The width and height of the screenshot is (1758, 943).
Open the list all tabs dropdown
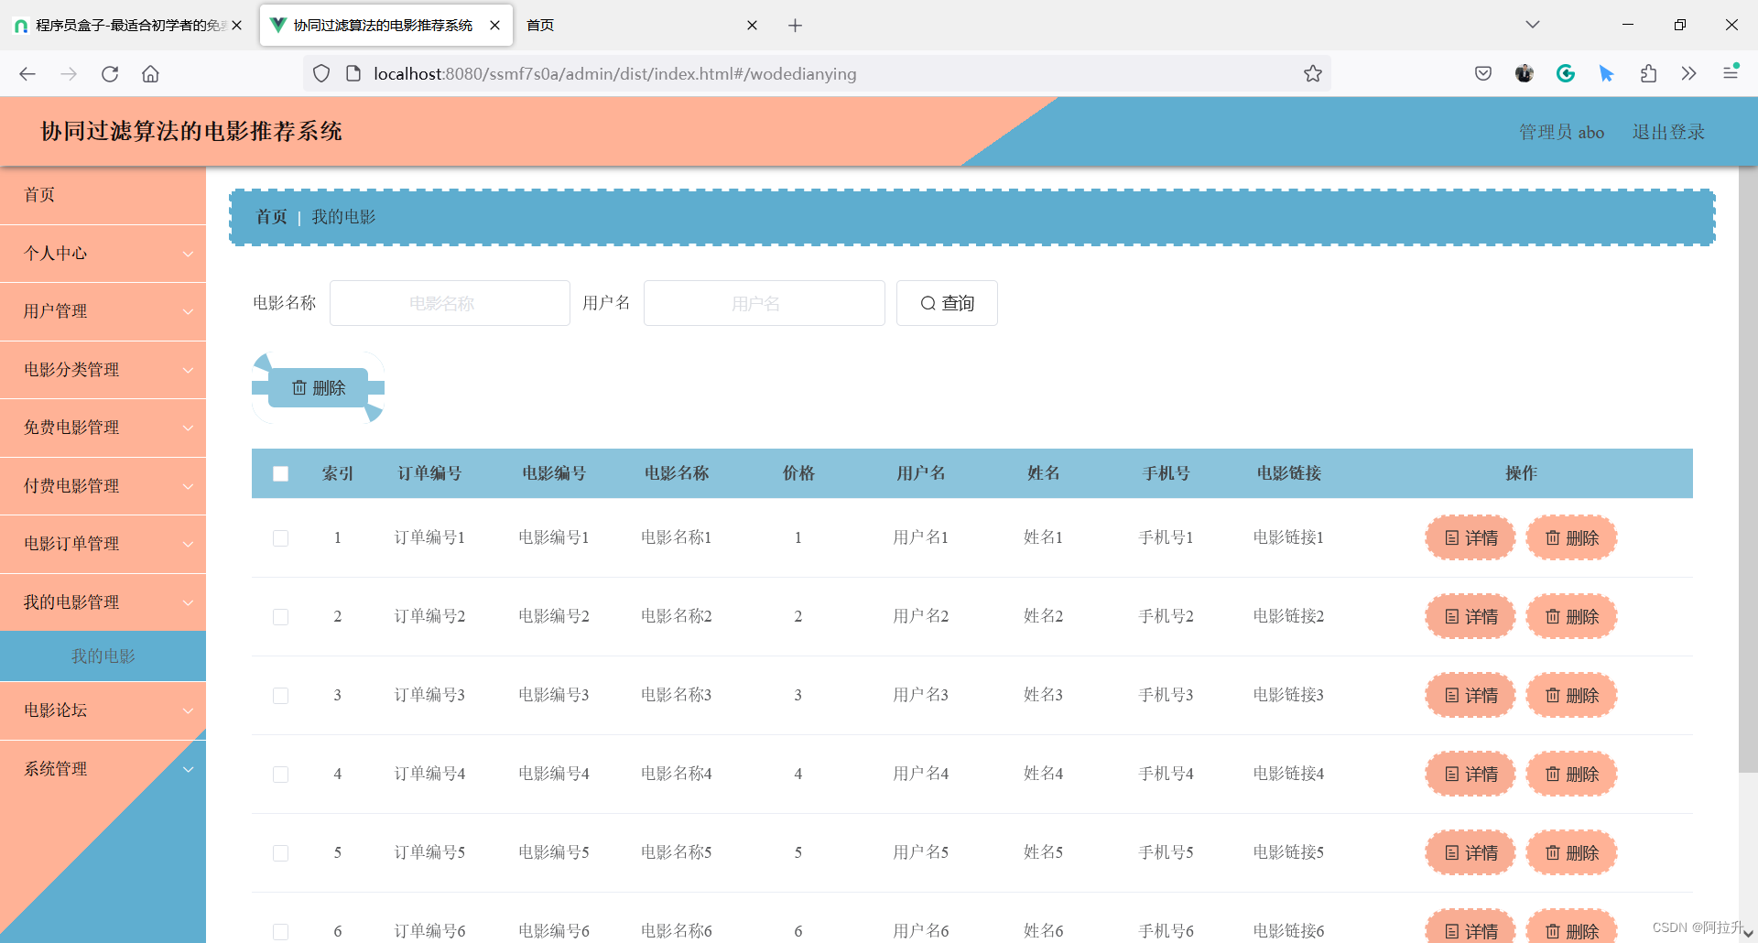(1533, 25)
